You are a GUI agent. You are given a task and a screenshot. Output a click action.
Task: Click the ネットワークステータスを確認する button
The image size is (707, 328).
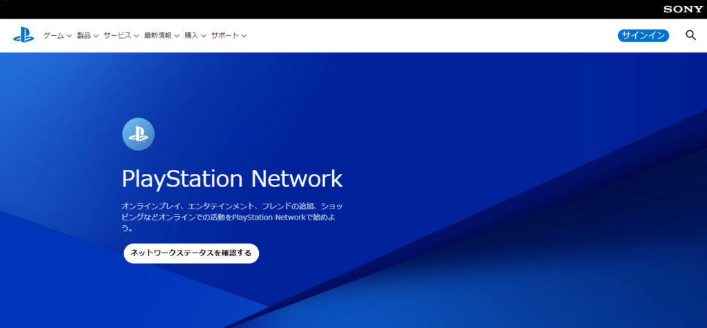pos(191,253)
